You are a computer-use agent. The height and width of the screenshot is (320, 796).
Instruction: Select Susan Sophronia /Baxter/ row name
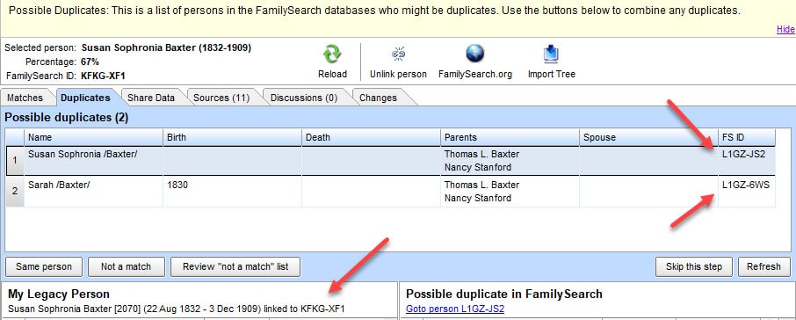(83, 155)
